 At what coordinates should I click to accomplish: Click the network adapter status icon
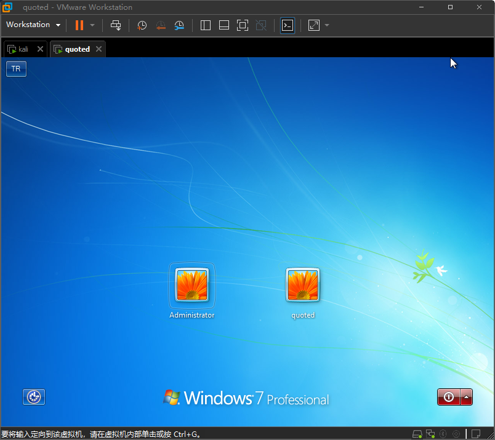tap(430, 434)
